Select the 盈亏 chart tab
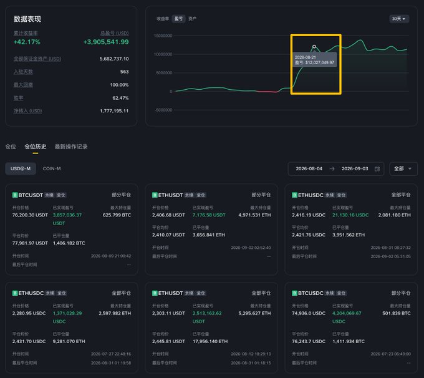This screenshot has width=424, height=378. [178, 19]
